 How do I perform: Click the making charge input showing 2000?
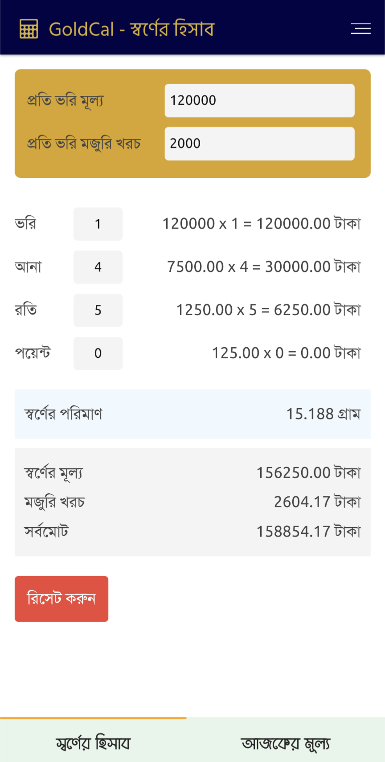[x=260, y=143]
